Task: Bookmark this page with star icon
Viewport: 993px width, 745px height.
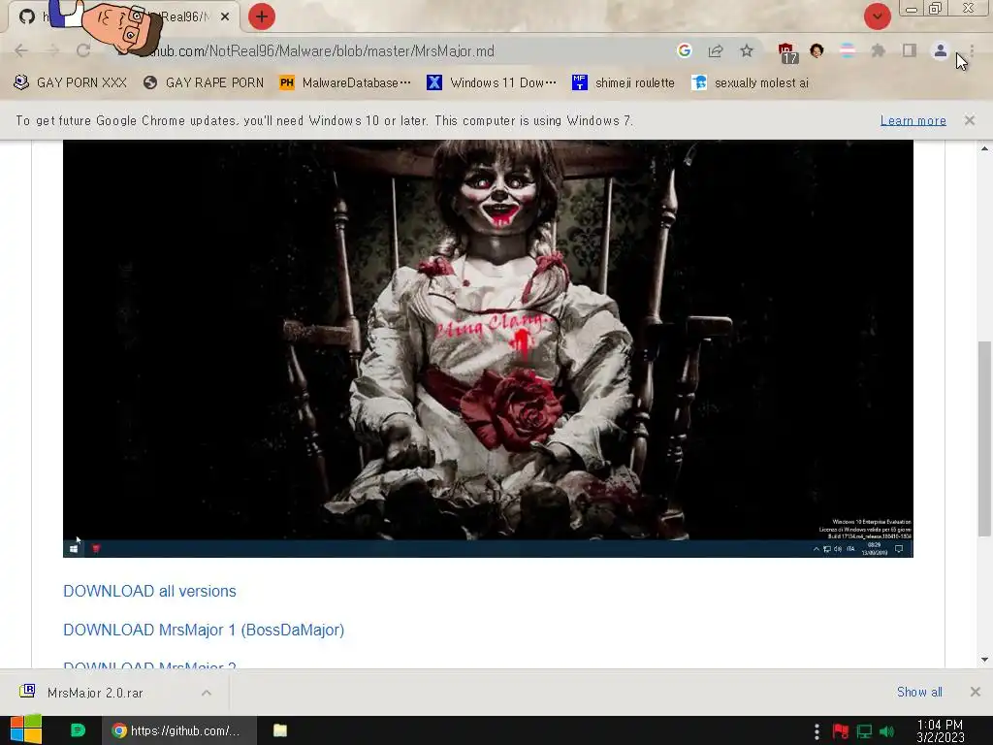Action: click(747, 50)
